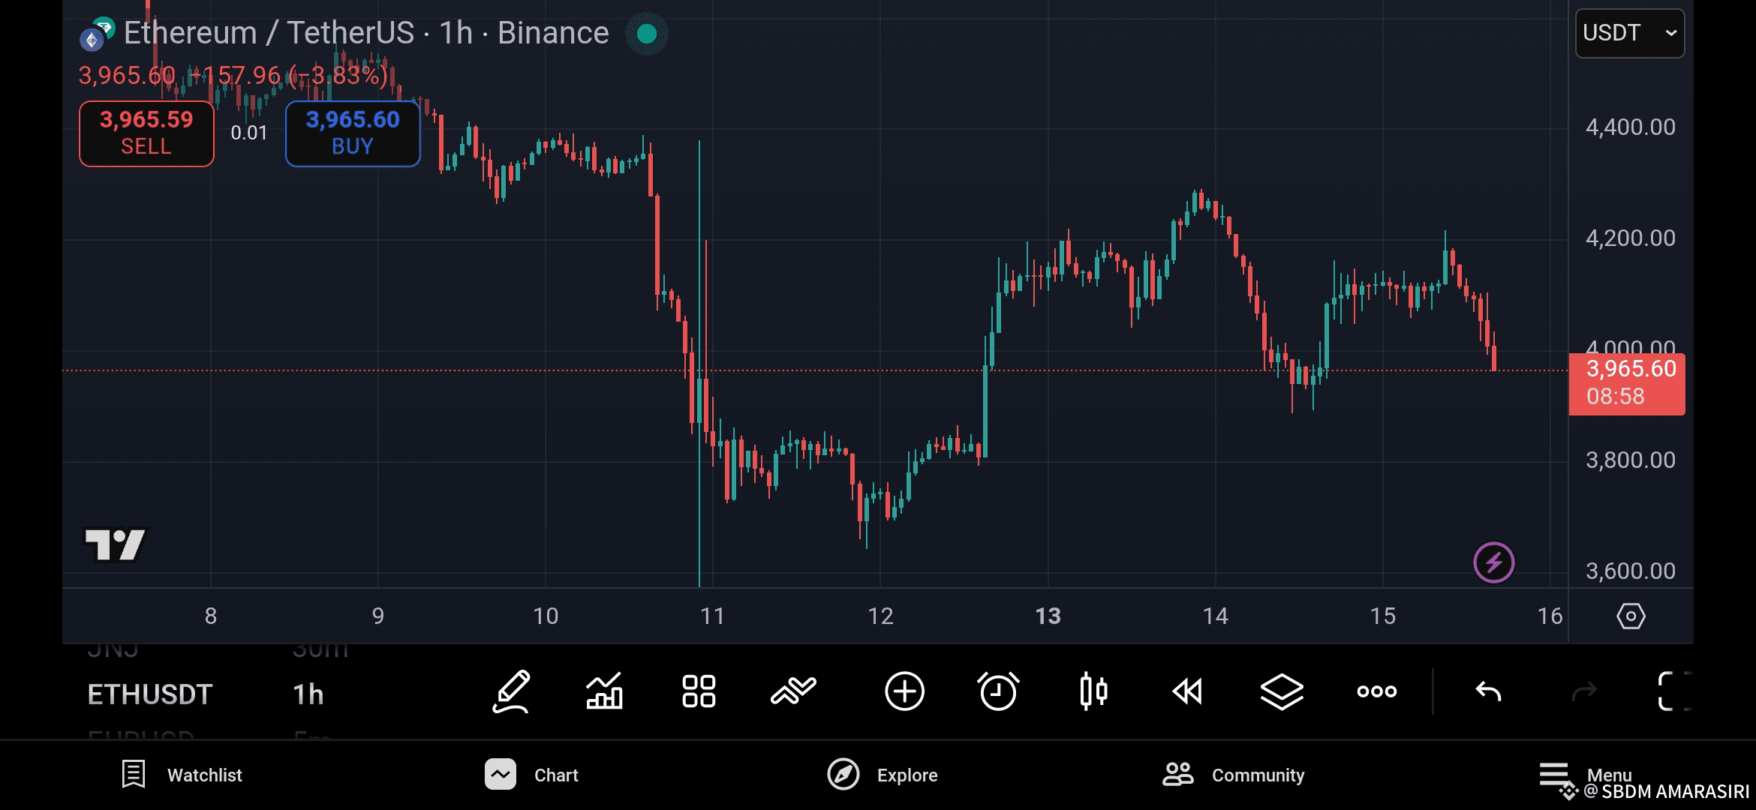Open the compare symbols line icon
This screenshot has width=1756, height=810.
[x=793, y=691]
